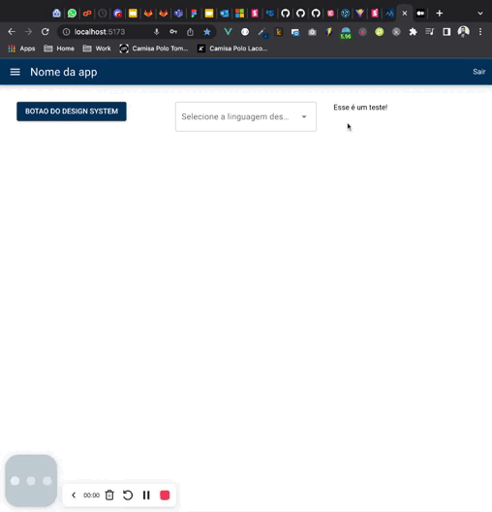Open a new tab with the plus button
The image size is (492, 512).
(x=439, y=14)
